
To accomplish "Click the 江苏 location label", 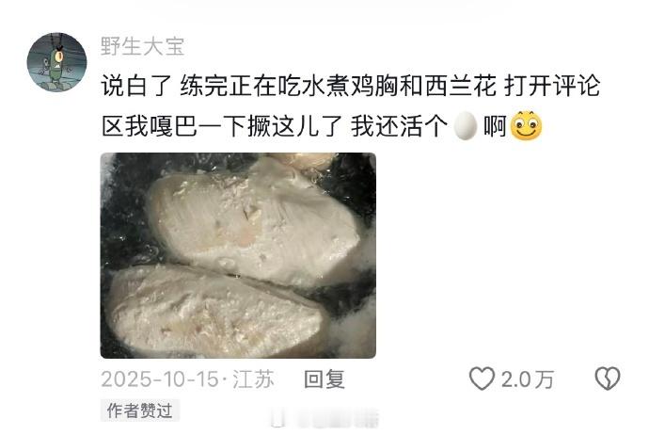I will click(253, 379).
